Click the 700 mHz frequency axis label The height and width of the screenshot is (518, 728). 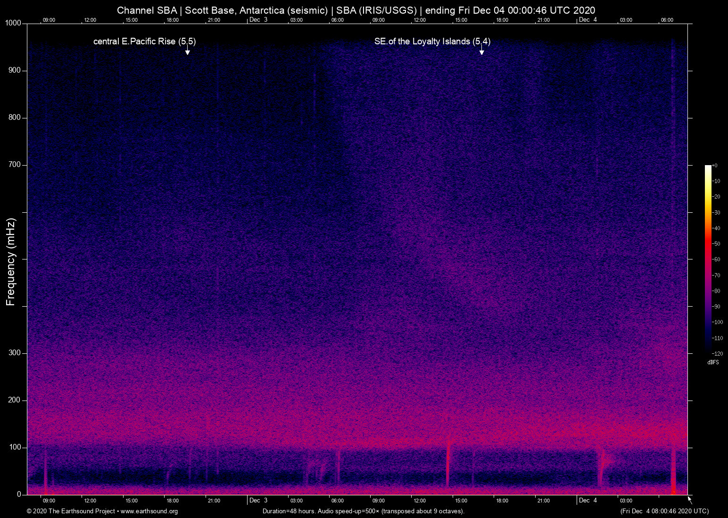15,165
